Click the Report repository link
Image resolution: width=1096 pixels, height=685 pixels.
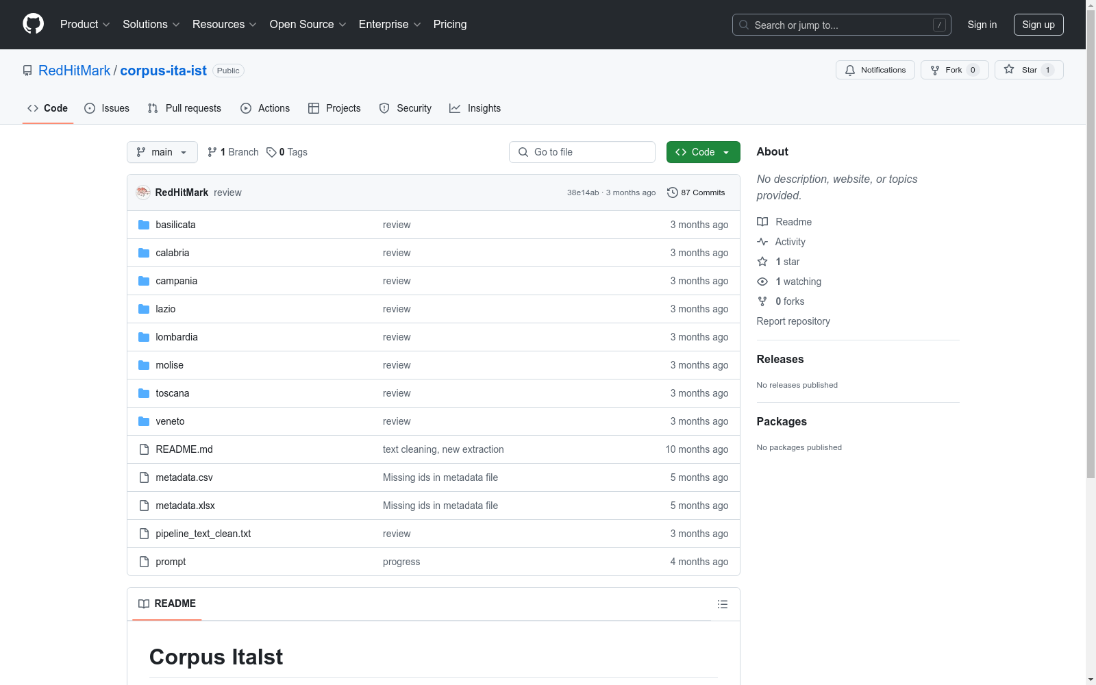793,321
